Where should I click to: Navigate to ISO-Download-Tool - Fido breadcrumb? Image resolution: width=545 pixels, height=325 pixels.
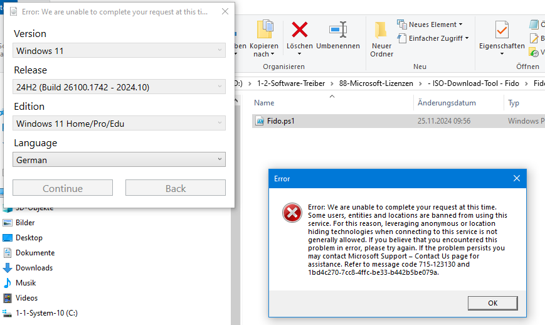click(x=474, y=83)
